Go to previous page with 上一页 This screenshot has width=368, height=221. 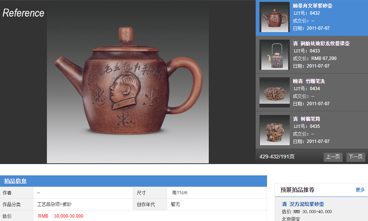[x=333, y=157]
